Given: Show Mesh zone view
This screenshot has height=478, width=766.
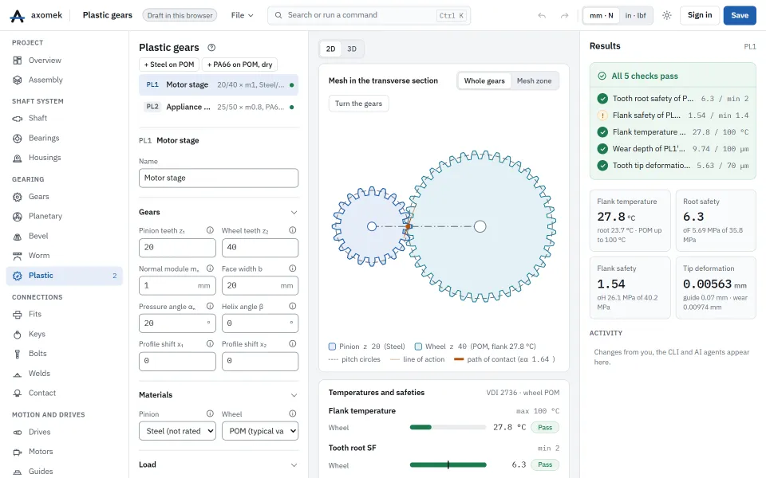Looking at the screenshot, I should [534, 81].
